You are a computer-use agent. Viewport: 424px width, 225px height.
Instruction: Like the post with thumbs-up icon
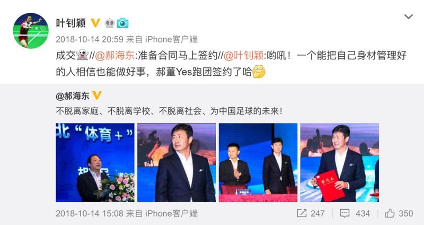(x=390, y=213)
